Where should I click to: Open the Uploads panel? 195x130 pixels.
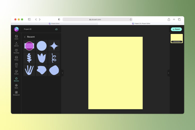pyautogui.click(x=16, y=44)
